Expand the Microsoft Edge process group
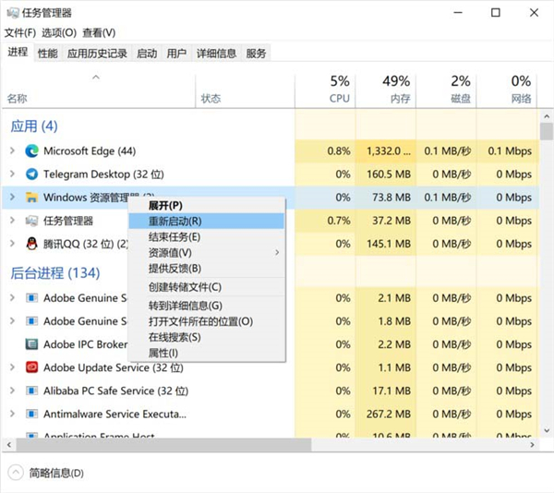Viewport: 554px width, 493px height. [12, 150]
